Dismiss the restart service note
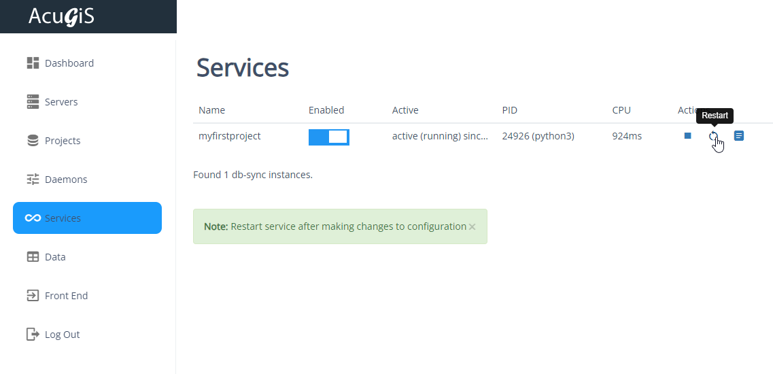 click(x=473, y=227)
